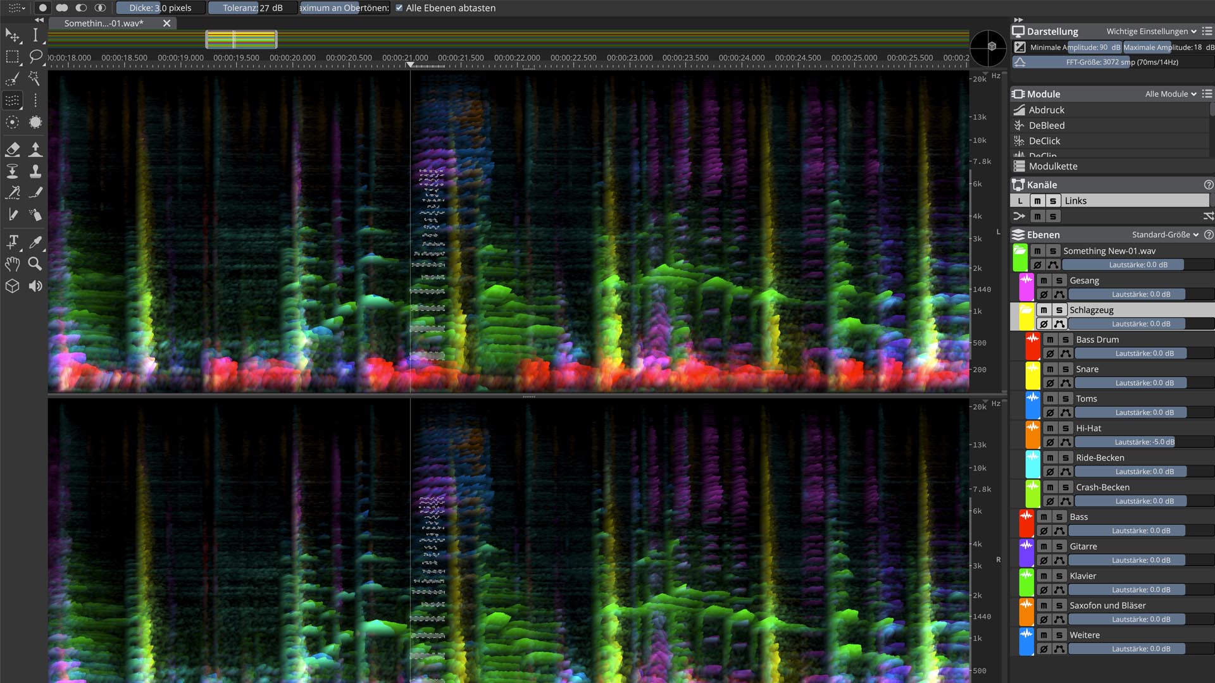The image size is (1215, 683).
Task: Enable new selection mode
Action: (x=42, y=8)
